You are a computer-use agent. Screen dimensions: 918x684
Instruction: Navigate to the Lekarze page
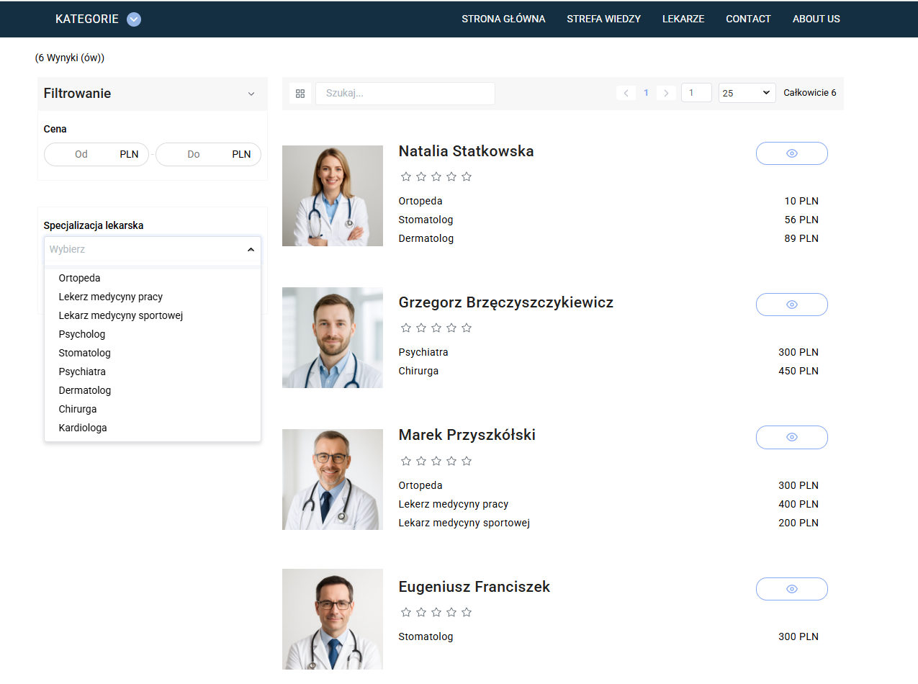click(x=683, y=19)
